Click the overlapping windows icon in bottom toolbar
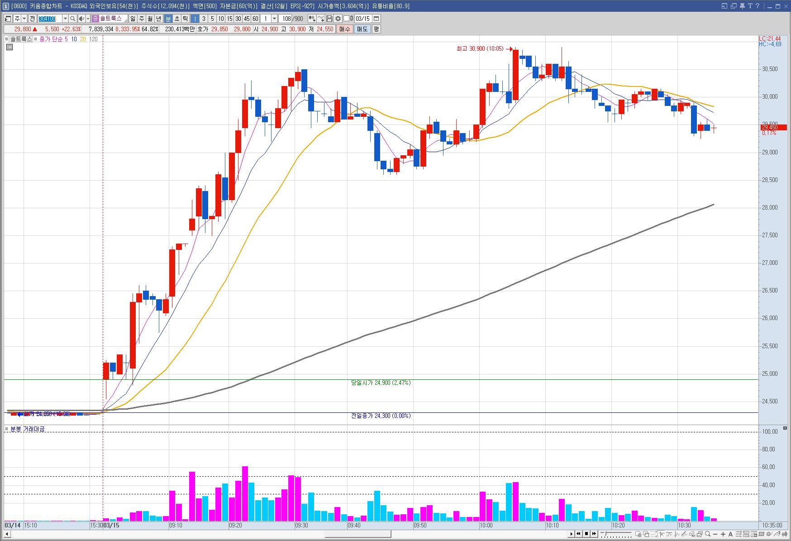The image size is (791, 541). click(647, 534)
